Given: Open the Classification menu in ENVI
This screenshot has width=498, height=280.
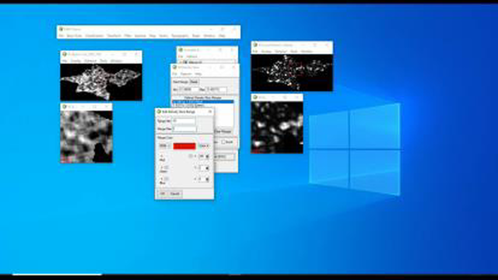Looking at the screenshot, I should [x=95, y=36].
